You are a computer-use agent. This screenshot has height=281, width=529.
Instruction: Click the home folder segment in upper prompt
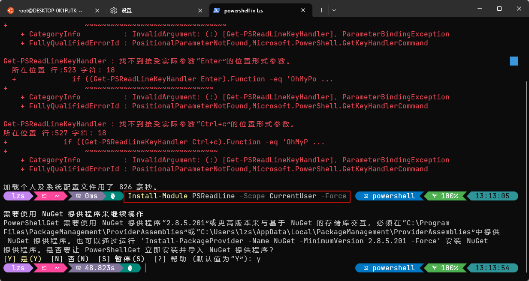(x=51, y=196)
